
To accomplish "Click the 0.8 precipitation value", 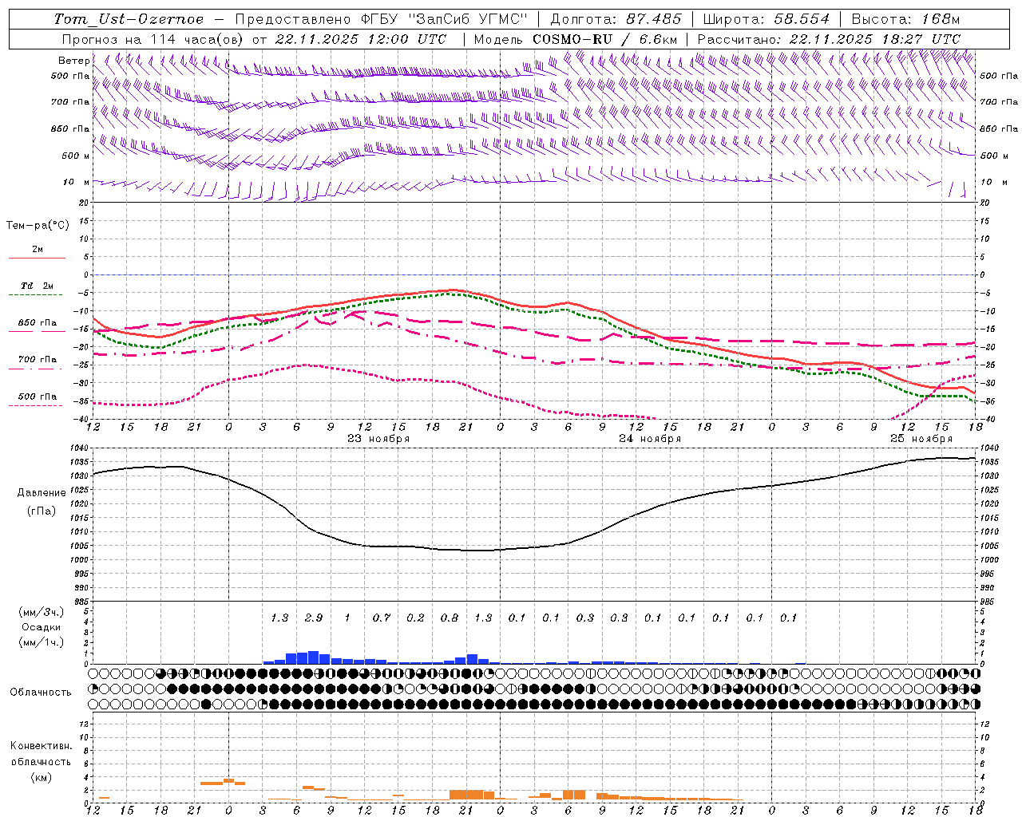I will 450,618.
